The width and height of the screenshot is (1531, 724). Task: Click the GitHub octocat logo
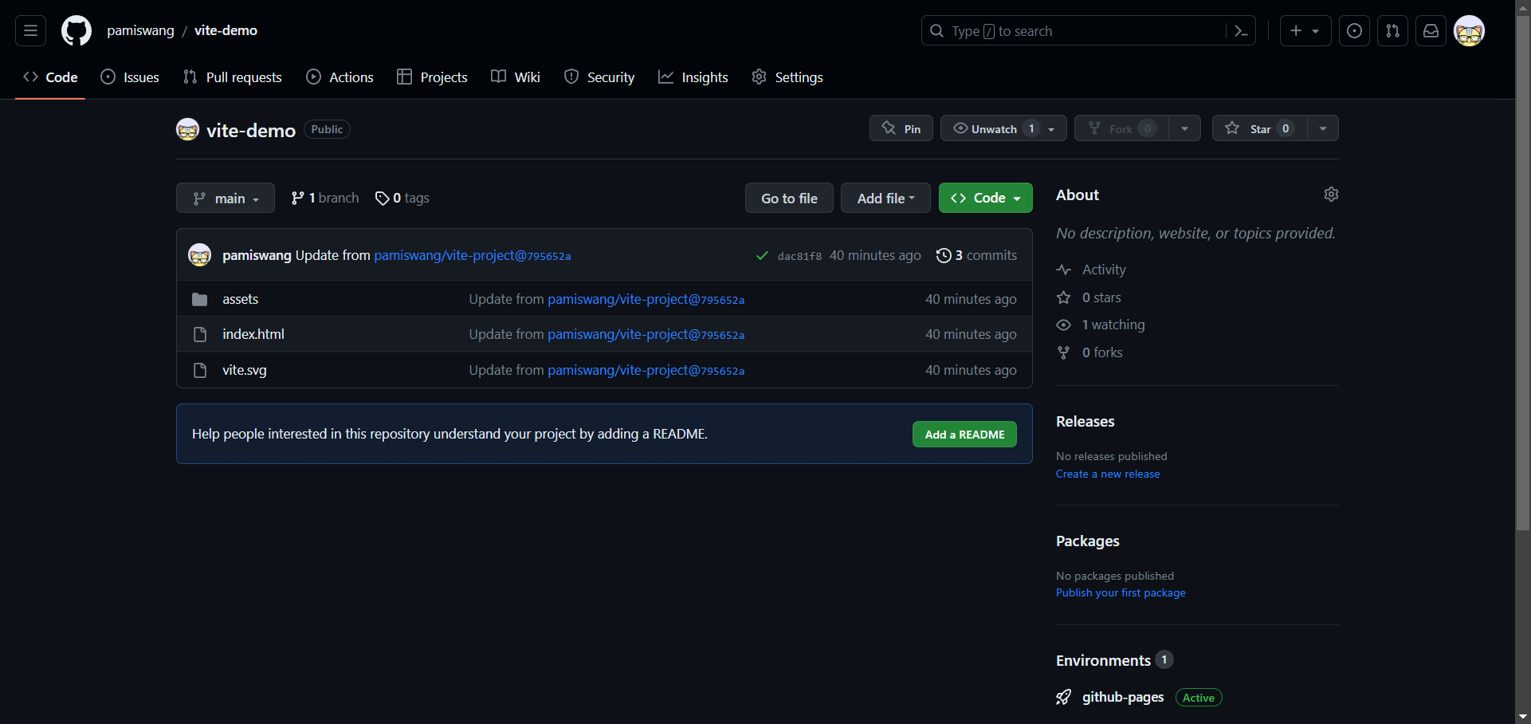point(77,31)
